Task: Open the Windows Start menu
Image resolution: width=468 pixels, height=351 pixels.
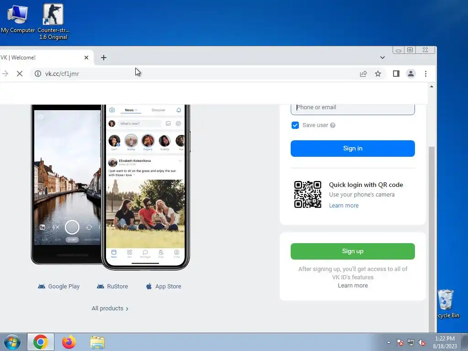Action: (12, 342)
